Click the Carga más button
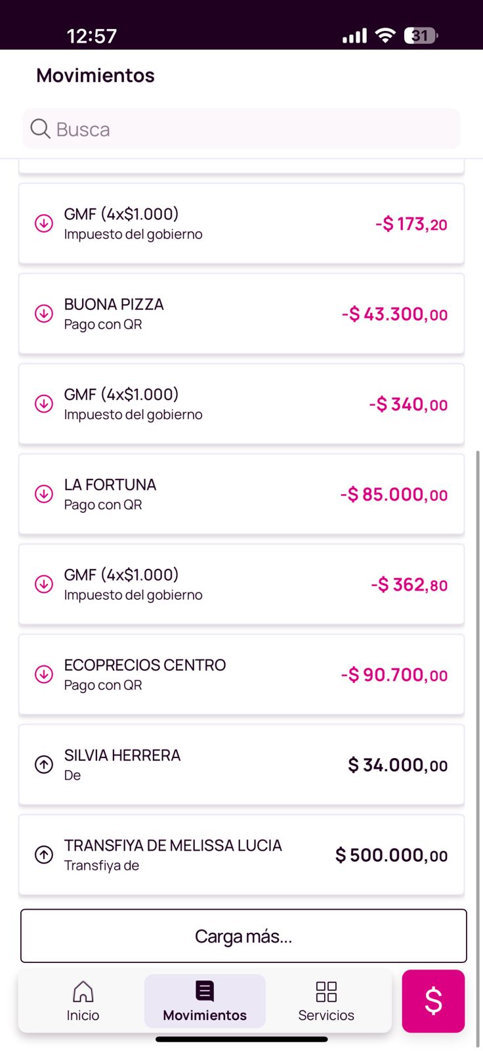Image resolution: width=483 pixels, height=1051 pixels. (x=243, y=936)
